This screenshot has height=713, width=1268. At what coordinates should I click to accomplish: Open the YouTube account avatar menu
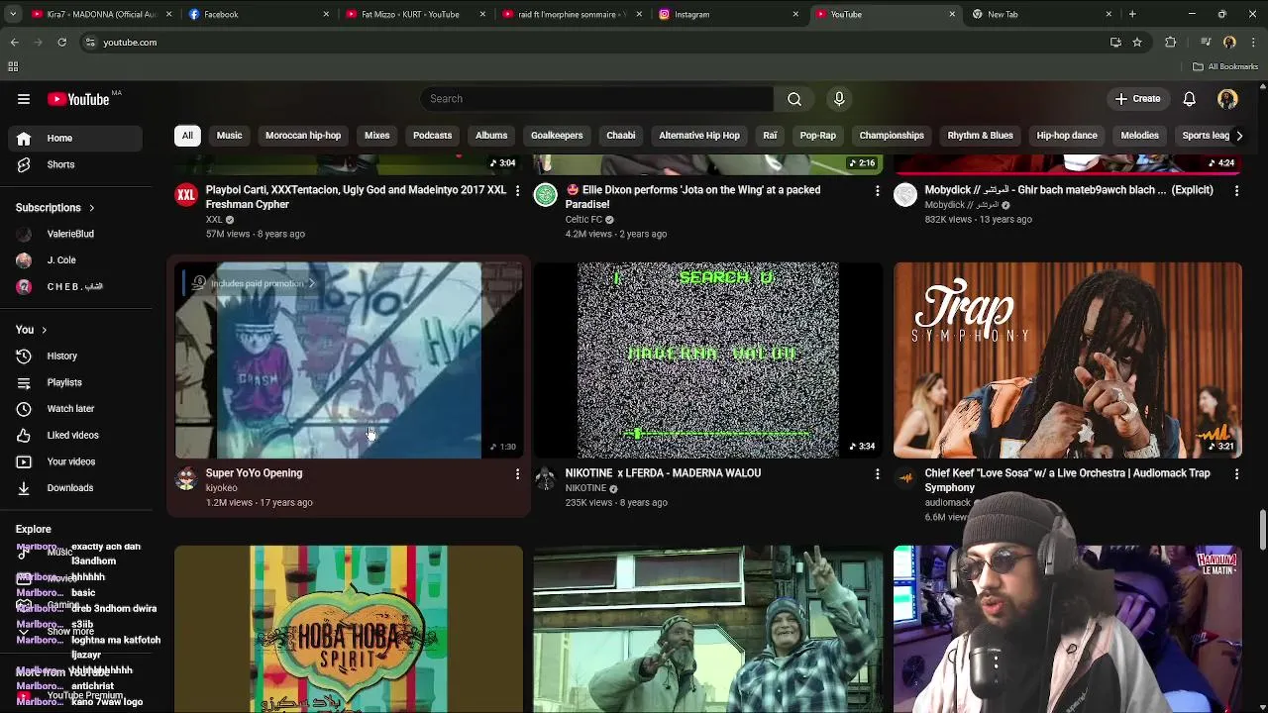coord(1227,99)
